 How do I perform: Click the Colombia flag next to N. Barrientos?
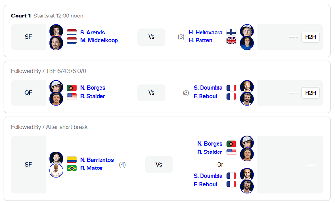point(71,160)
